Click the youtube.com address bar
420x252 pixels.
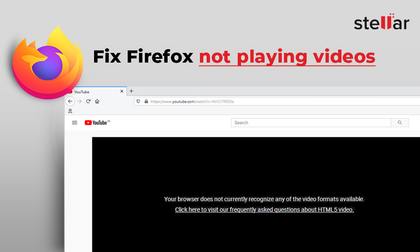[x=277, y=101]
